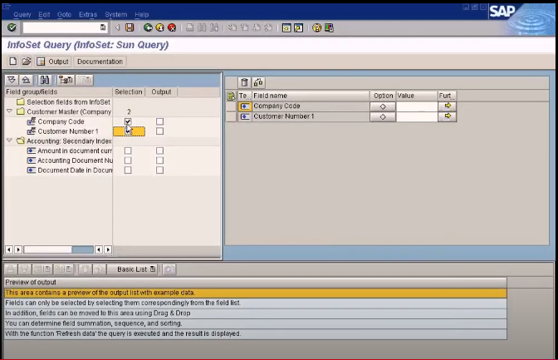Click the Documentation button
Screen dimensions: 558x360
pos(100,62)
